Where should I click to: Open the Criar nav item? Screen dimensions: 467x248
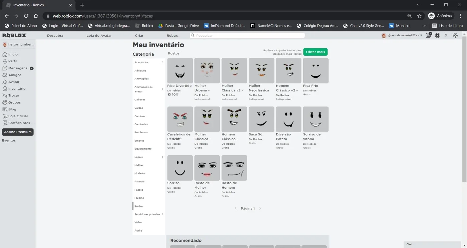coord(139,35)
